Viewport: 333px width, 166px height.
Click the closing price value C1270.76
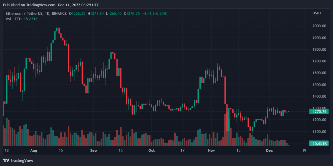point(133,13)
